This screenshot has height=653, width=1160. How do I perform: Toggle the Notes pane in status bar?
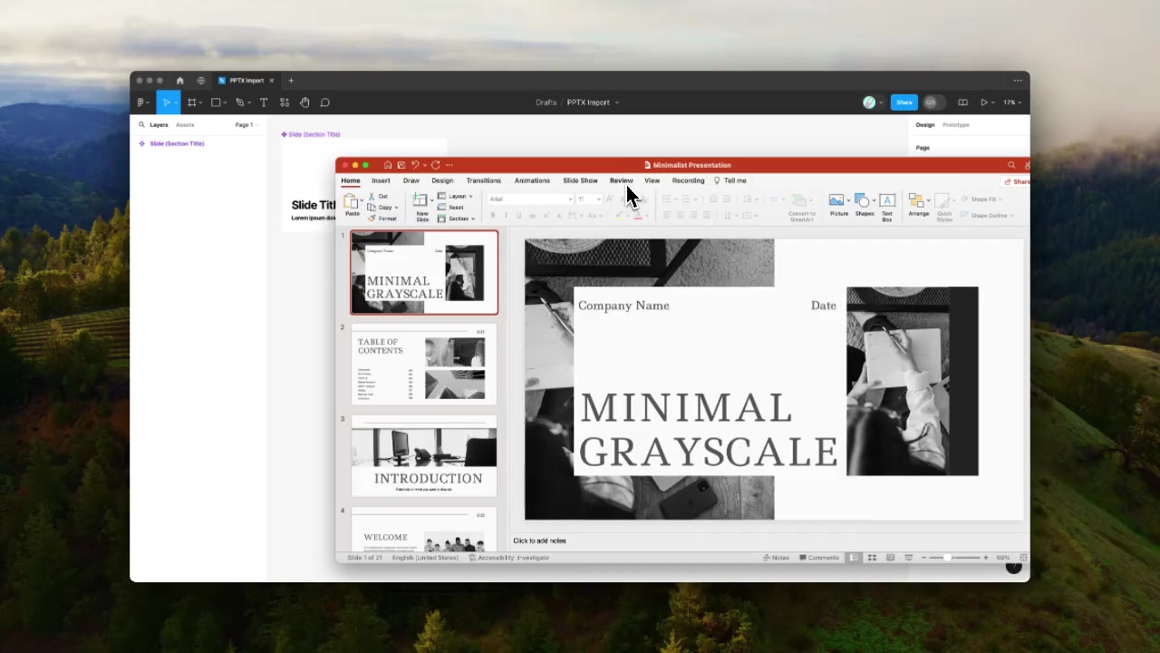[x=775, y=558]
